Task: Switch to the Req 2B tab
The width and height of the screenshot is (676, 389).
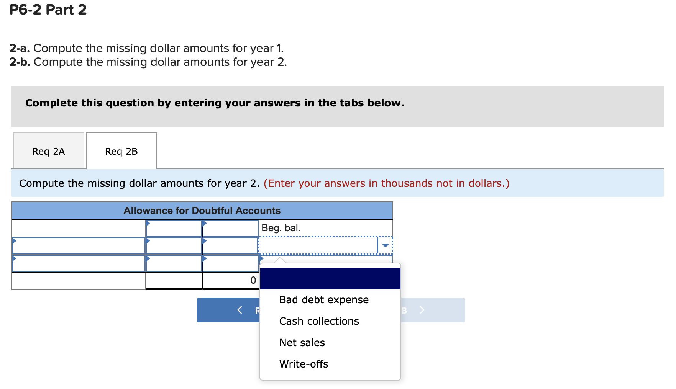Action: [121, 151]
